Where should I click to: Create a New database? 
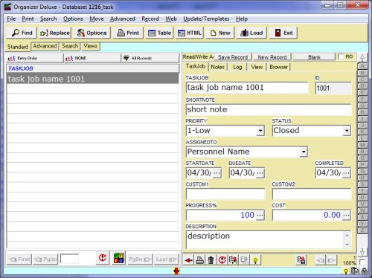click(x=220, y=33)
